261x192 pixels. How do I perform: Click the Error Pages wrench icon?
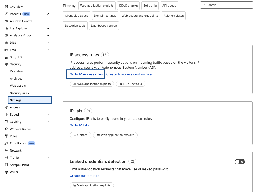click(6, 143)
